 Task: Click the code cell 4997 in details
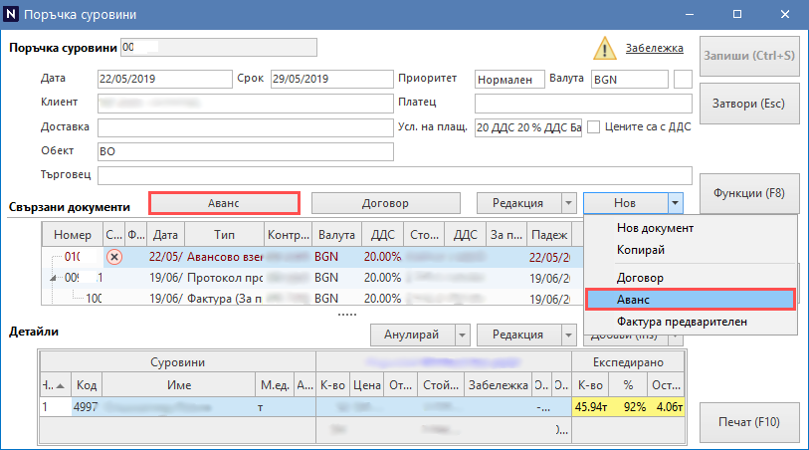coord(87,406)
